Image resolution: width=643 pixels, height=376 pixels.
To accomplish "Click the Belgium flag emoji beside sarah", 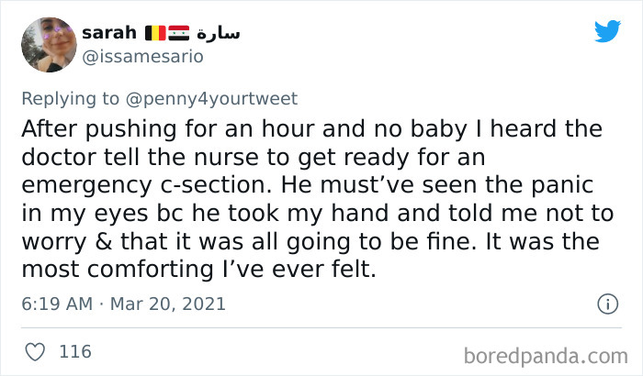I will coord(155,33).
